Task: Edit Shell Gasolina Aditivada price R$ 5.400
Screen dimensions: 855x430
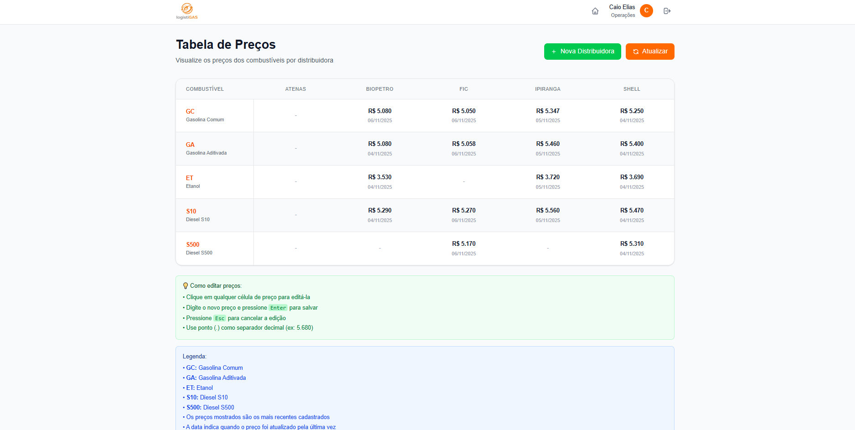Action: (632, 144)
